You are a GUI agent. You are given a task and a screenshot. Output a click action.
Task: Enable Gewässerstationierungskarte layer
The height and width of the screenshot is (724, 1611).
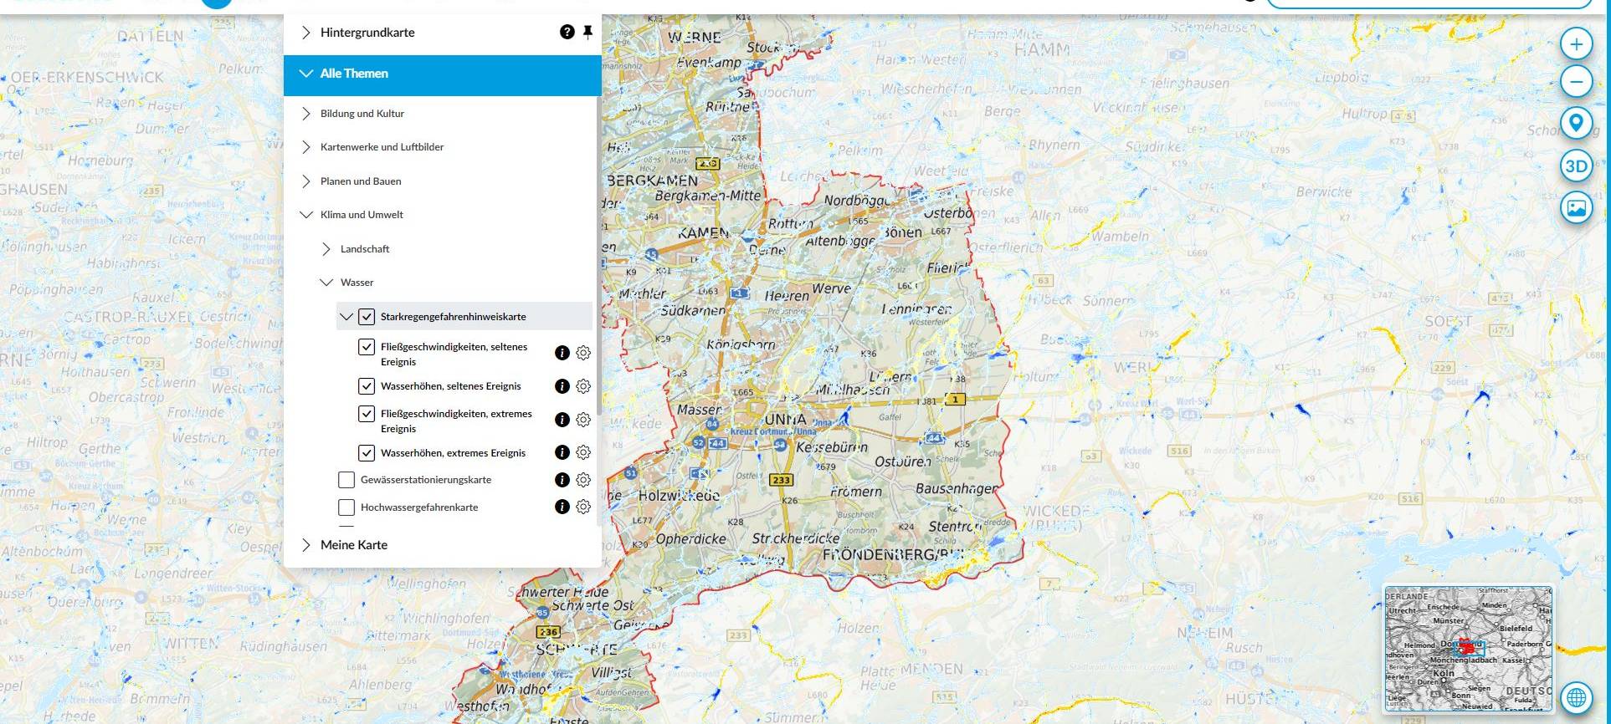click(346, 480)
